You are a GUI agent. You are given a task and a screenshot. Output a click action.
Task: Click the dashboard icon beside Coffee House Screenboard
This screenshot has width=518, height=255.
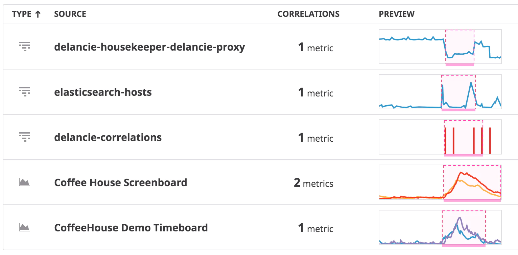(24, 182)
